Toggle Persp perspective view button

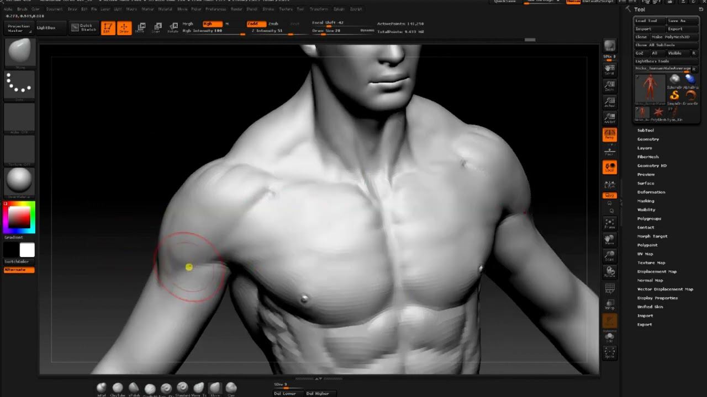[609, 134]
